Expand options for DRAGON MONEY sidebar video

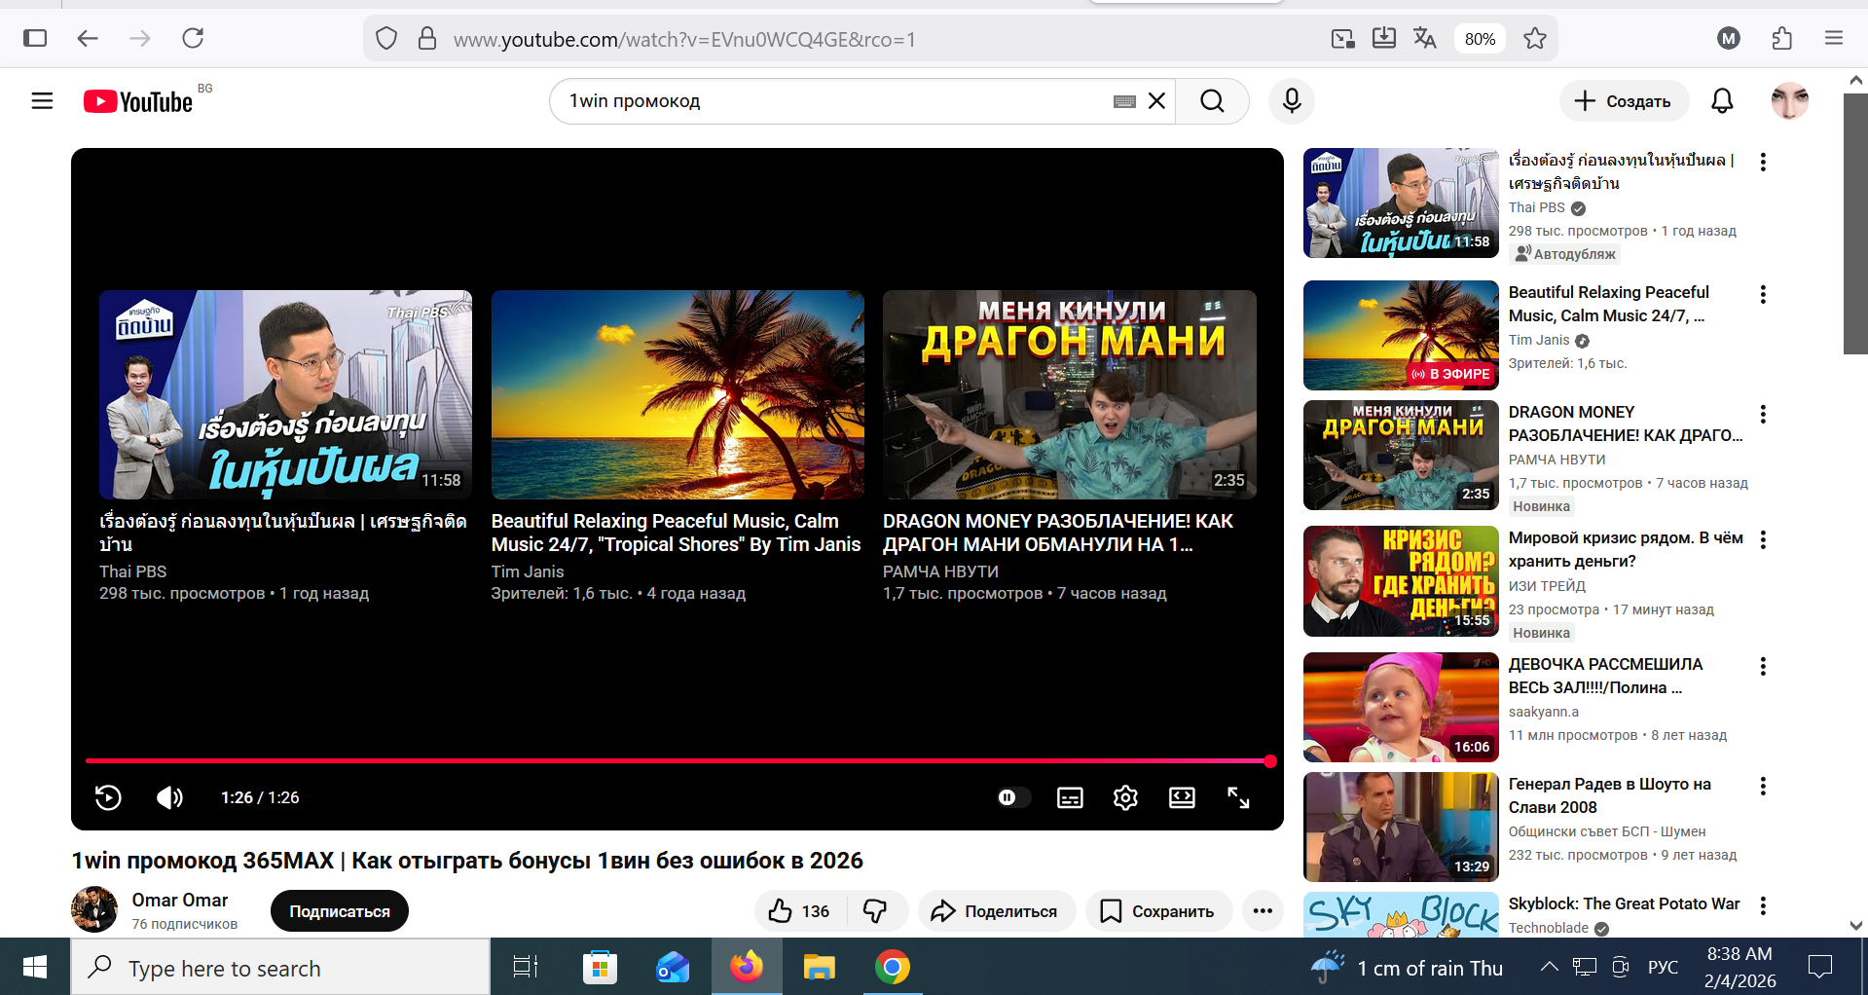point(1763,415)
